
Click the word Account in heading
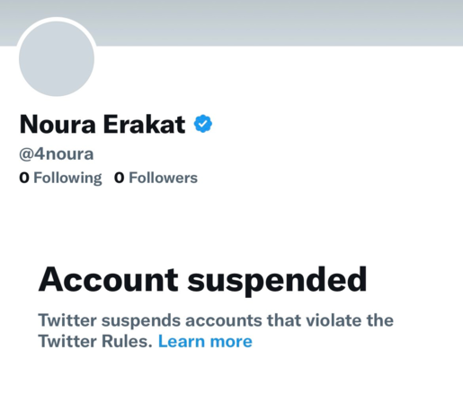(x=109, y=279)
